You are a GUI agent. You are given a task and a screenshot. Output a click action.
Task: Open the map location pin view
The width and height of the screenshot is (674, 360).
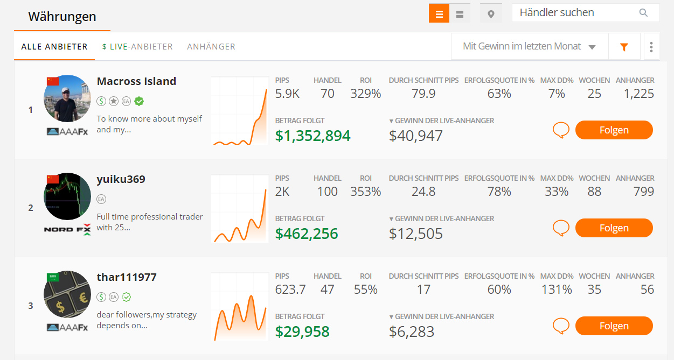pos(491,14)
